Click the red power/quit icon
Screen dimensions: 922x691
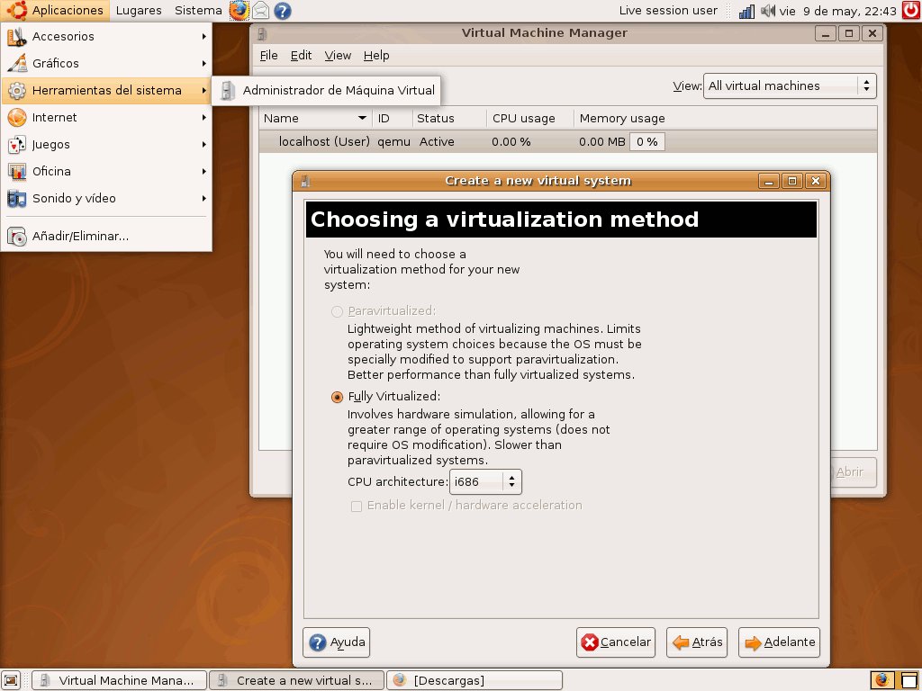point(911,11)
